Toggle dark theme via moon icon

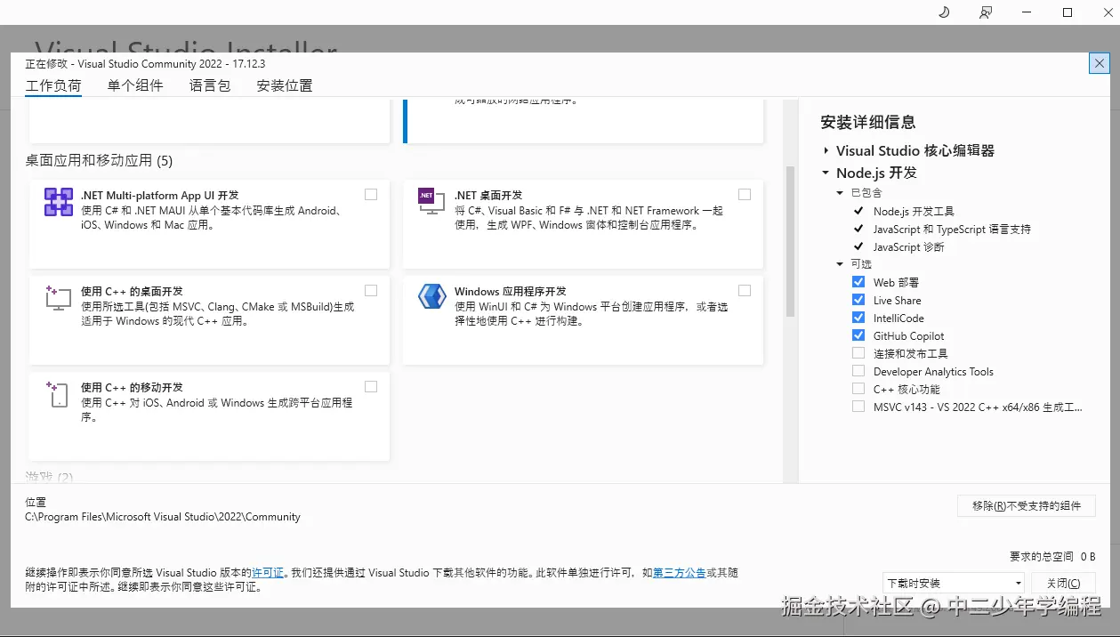pyautogui.click(x=943, y=12)
